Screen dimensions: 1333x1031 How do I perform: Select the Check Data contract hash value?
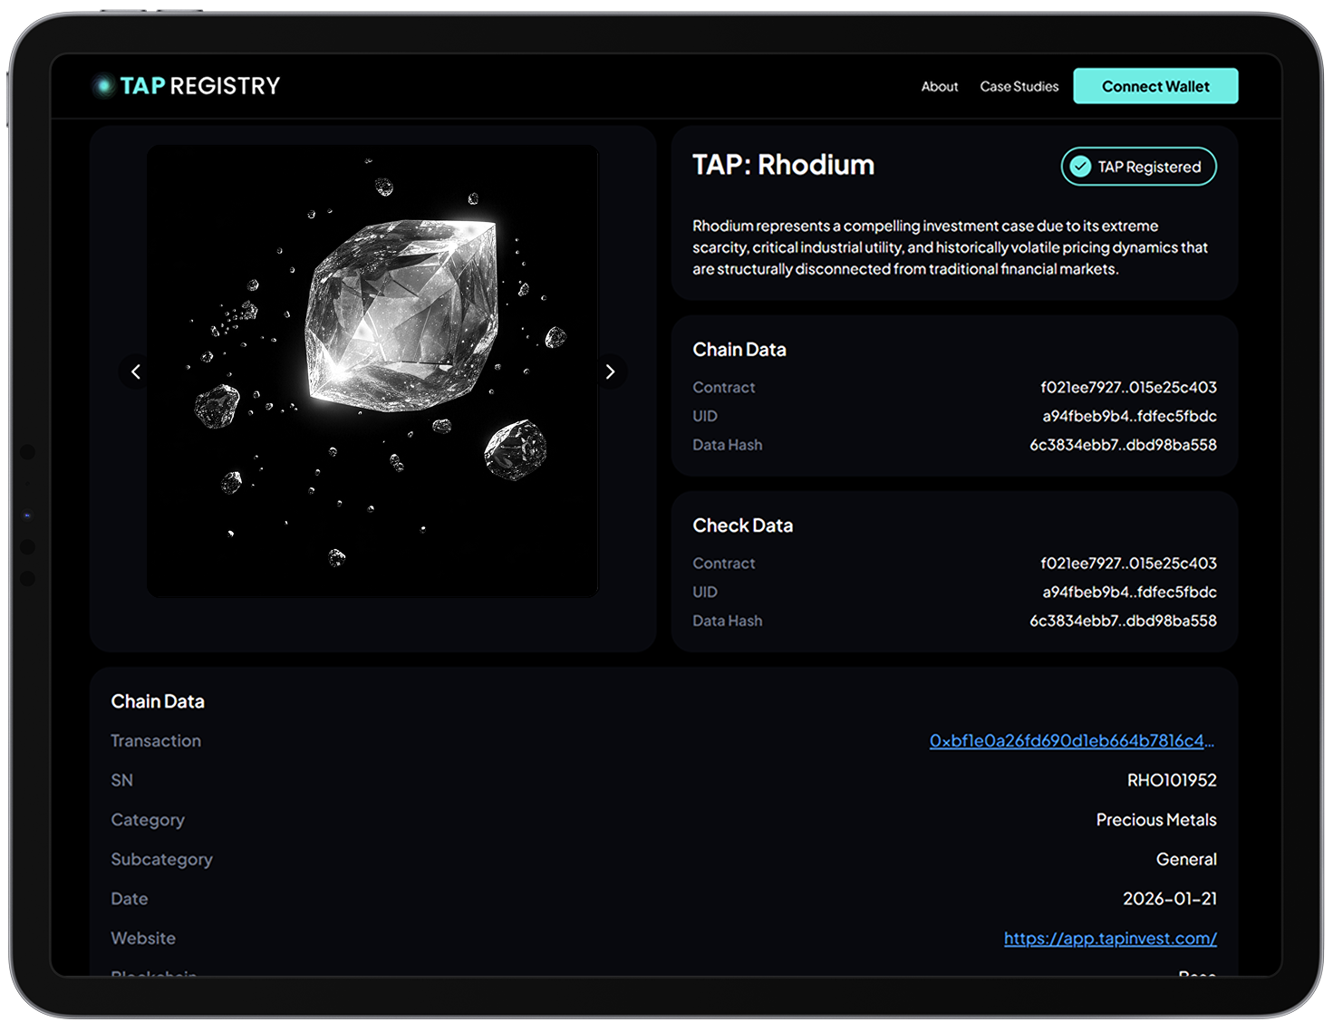pos(1128,564)
